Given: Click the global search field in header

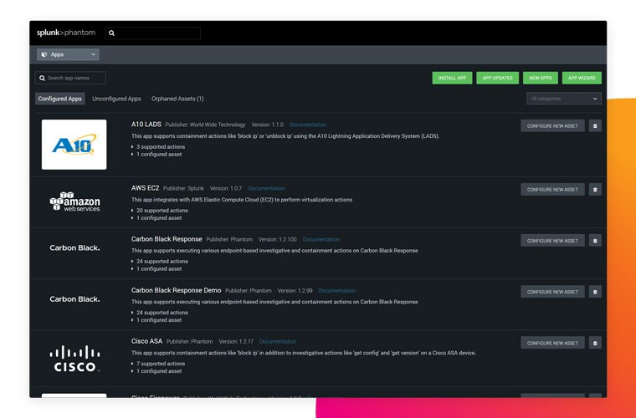Looking at the screenshot, I should (x=153, y=33).
